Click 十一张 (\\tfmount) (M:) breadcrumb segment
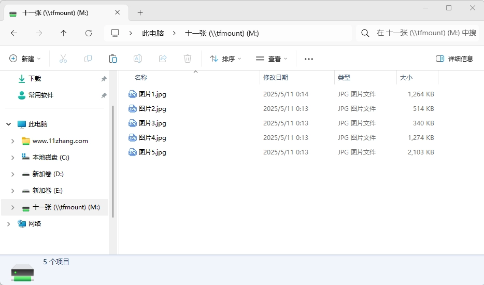This screenshot has height=285, width=484. (222, 33)
